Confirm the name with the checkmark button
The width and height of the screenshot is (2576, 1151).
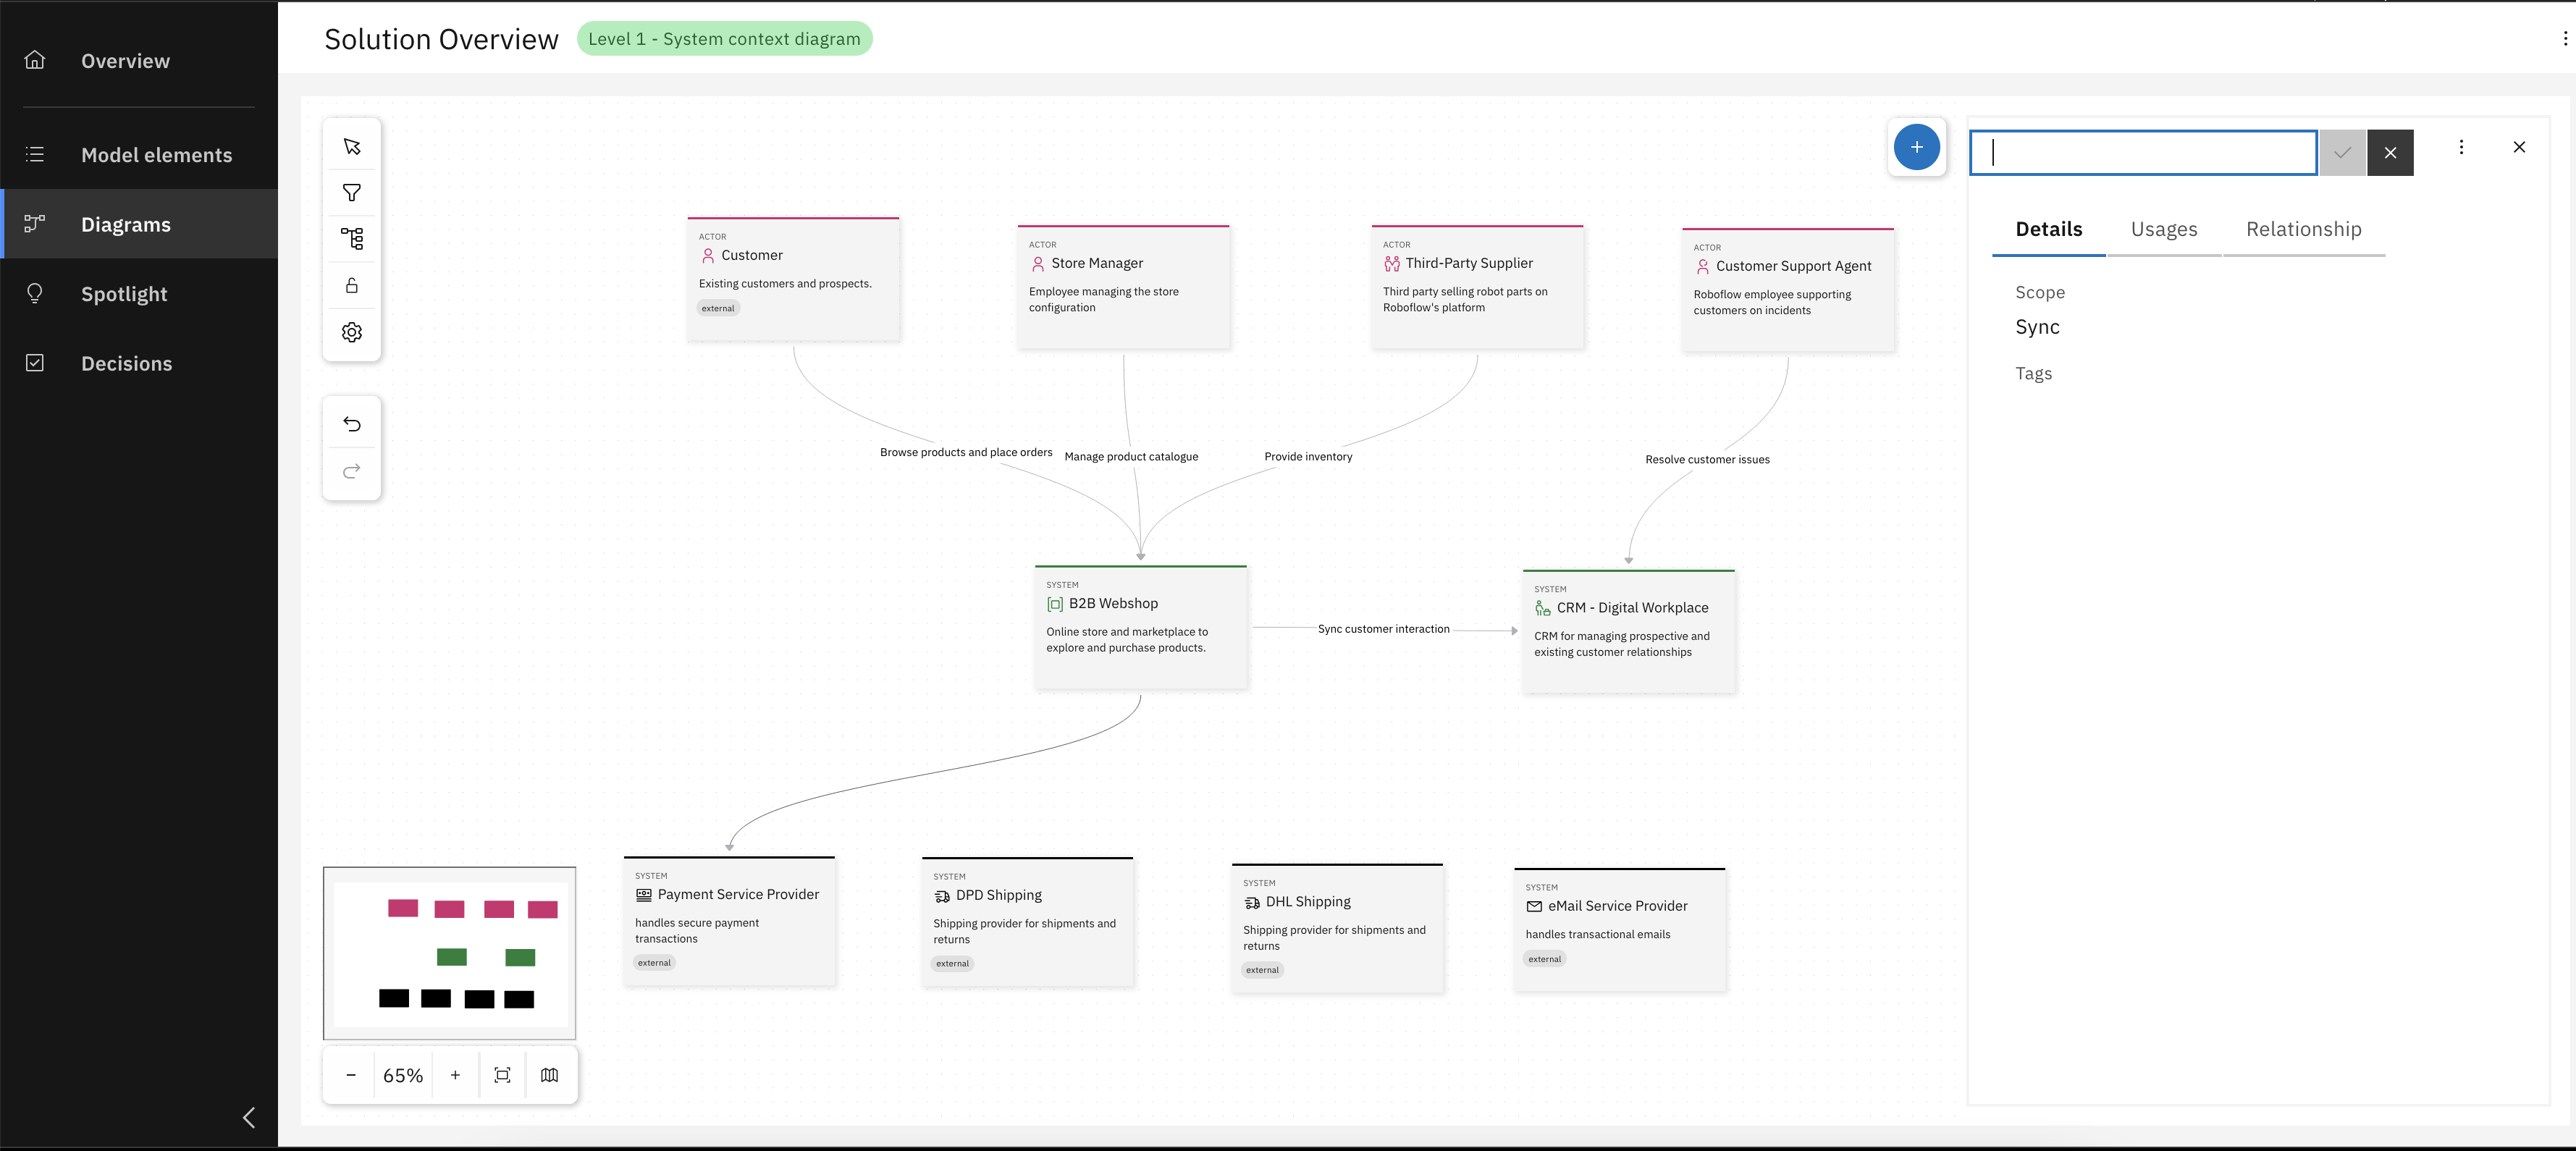(x=2342, y=152)
